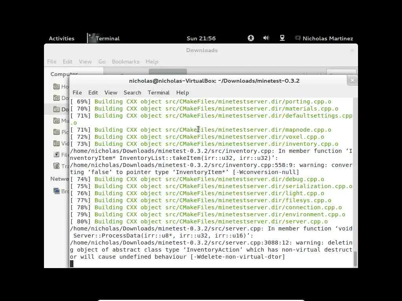Open Bookmarks menu in Downloads window
This screenshot has height=301, width=402.
[125, 62]
